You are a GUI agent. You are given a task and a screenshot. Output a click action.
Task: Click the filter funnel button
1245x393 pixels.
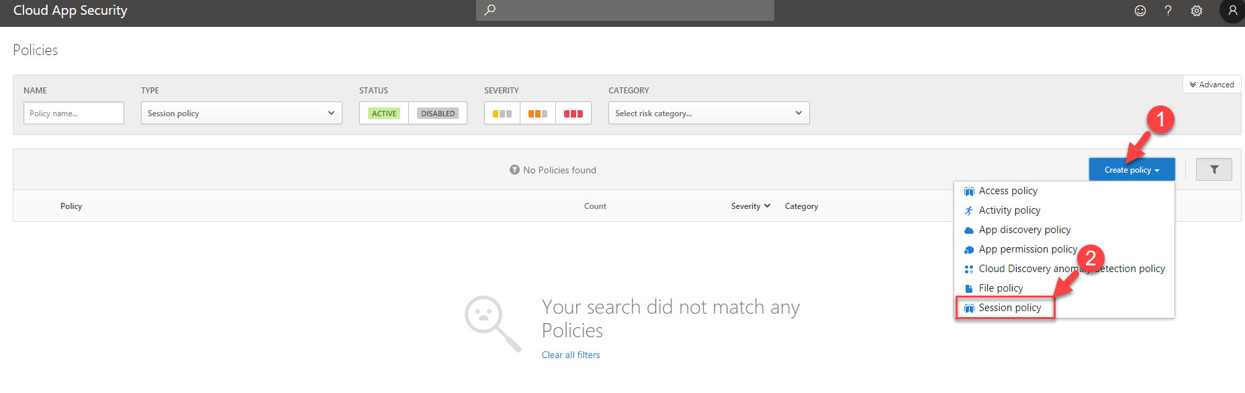(1214, 169)
